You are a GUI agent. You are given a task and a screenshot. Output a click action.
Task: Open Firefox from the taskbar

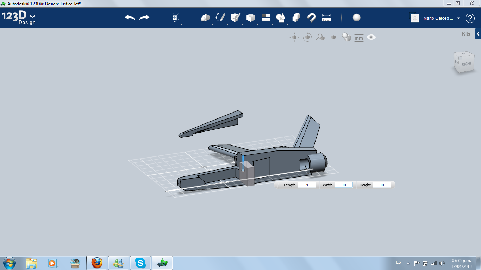click(x=97, y=263)
